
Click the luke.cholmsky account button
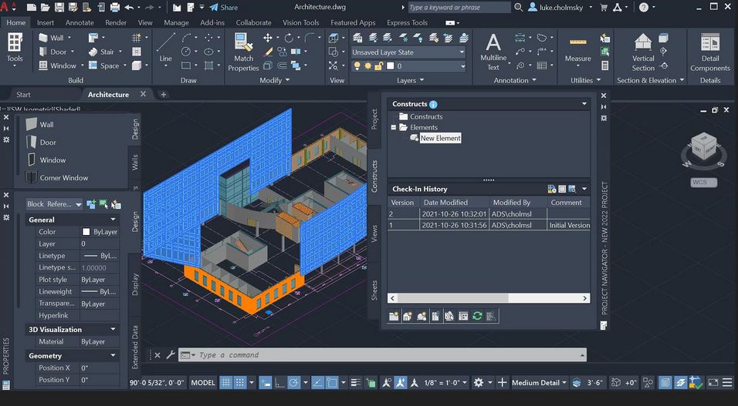pyautogui.click(x=560, y=8)
